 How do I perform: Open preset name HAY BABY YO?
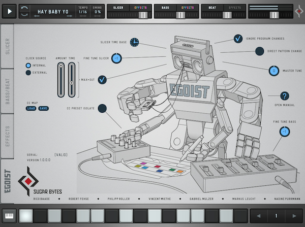53,12
